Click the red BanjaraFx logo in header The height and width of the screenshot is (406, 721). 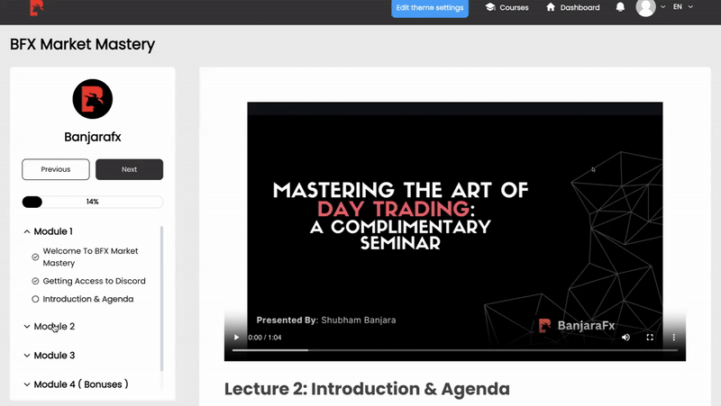point(36,7)
